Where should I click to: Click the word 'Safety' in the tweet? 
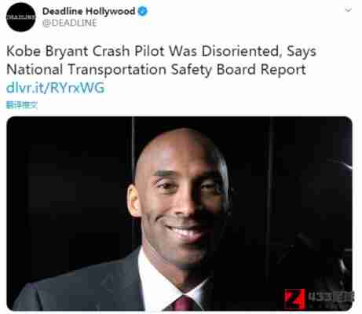pos(192,70)
